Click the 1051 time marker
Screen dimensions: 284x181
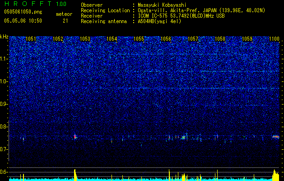(31, 39)
